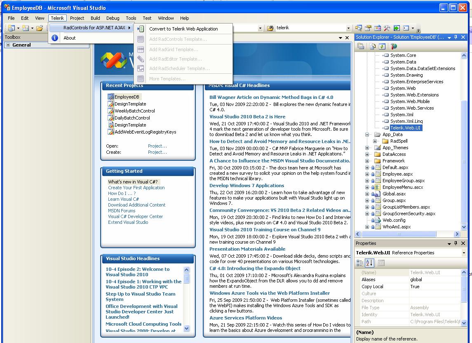Click the blue info icon beside About

(x=55, y=38)
